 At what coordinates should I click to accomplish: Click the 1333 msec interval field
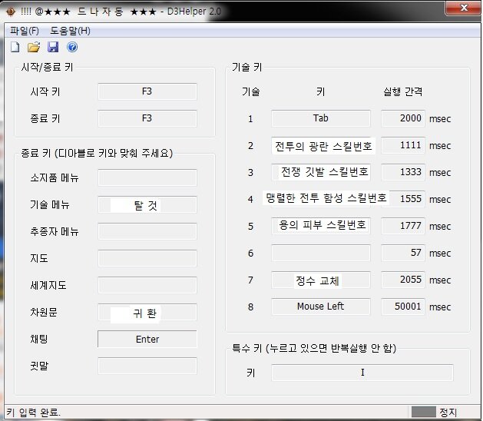click(x=403, y=172)
